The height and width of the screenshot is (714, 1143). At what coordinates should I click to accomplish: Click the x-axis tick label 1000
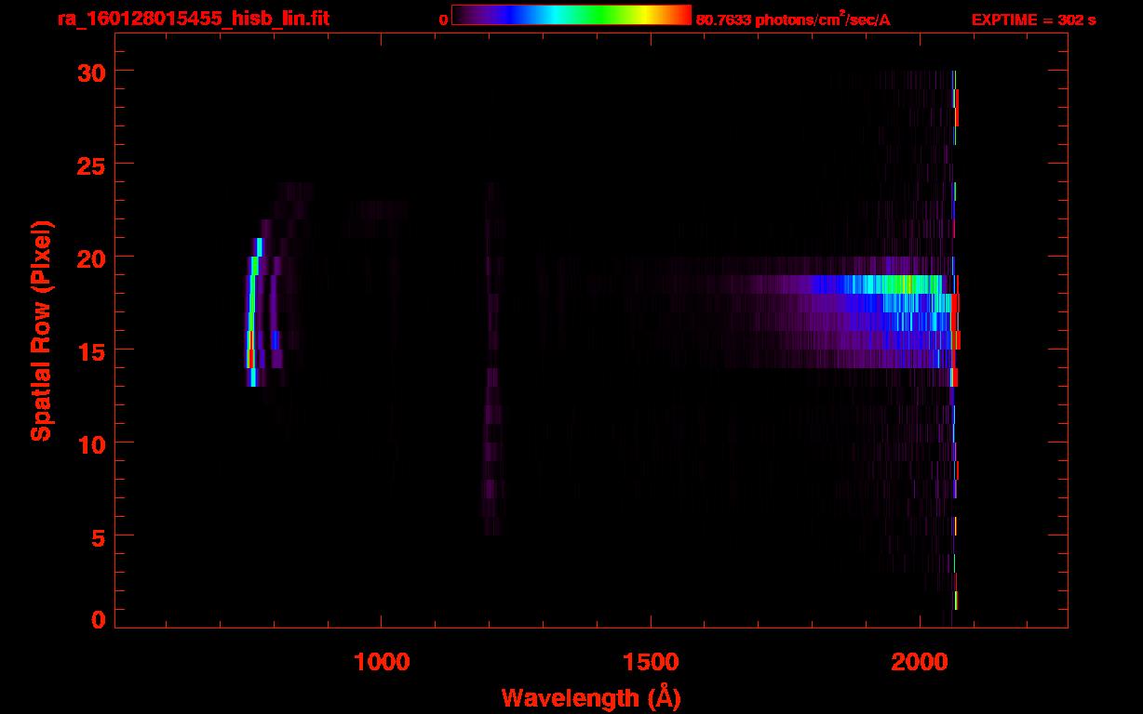tap(382, 663)
